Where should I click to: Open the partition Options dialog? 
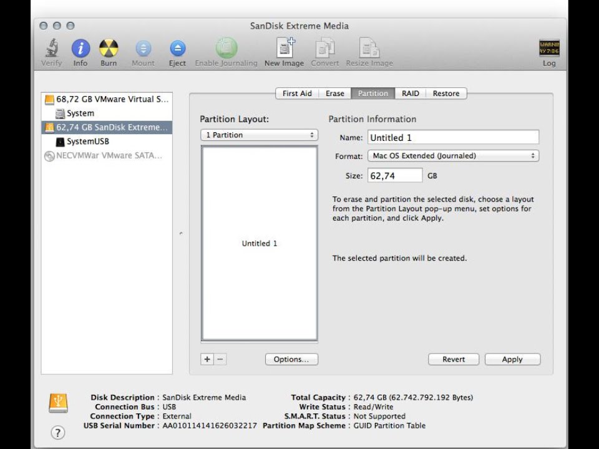pos(291,359)
